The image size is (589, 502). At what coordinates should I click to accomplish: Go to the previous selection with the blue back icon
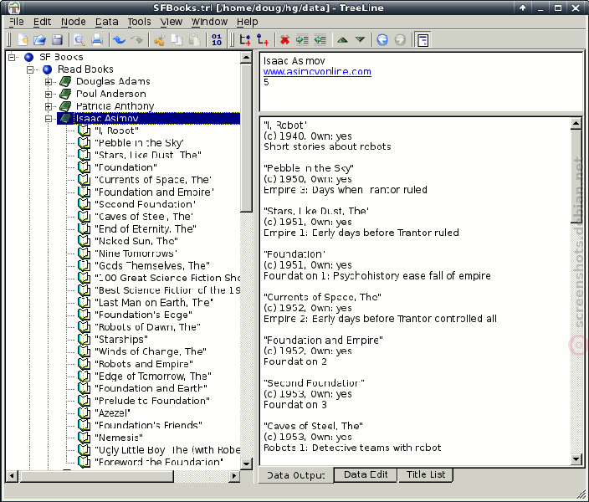coord(382,40)
